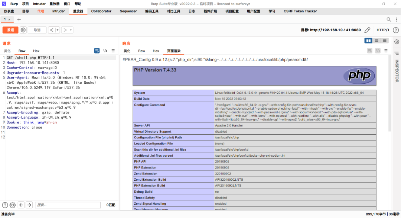Select combined tabs layout icon
This screenshot has height=218, width=401.
385,41
